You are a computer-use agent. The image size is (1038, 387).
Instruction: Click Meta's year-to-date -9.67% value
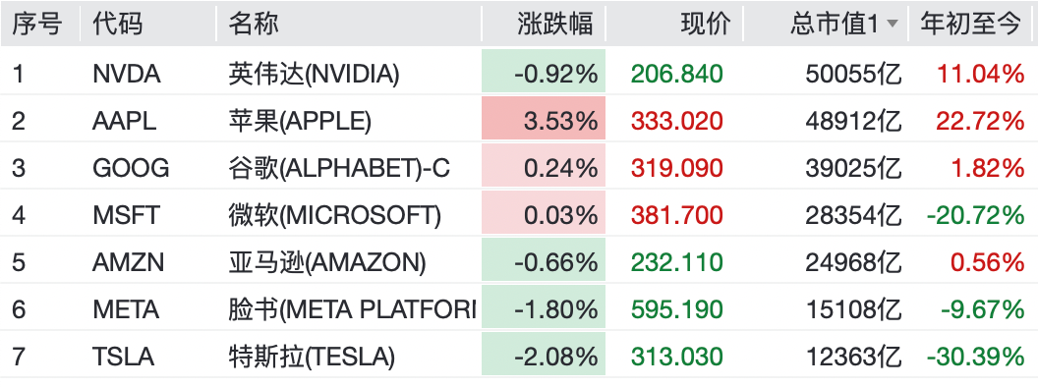[982, 309]
